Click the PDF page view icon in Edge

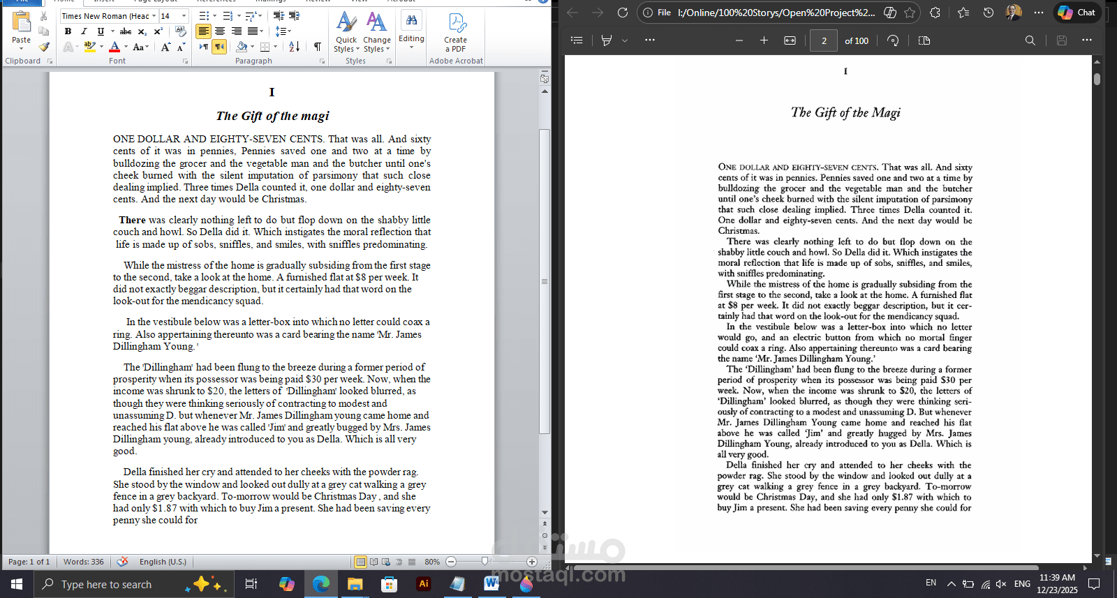[924, 40]
